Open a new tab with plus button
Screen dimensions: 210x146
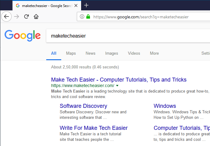click(86, 5)
